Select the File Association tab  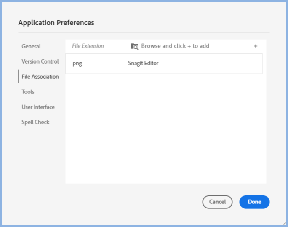[40, 77]
